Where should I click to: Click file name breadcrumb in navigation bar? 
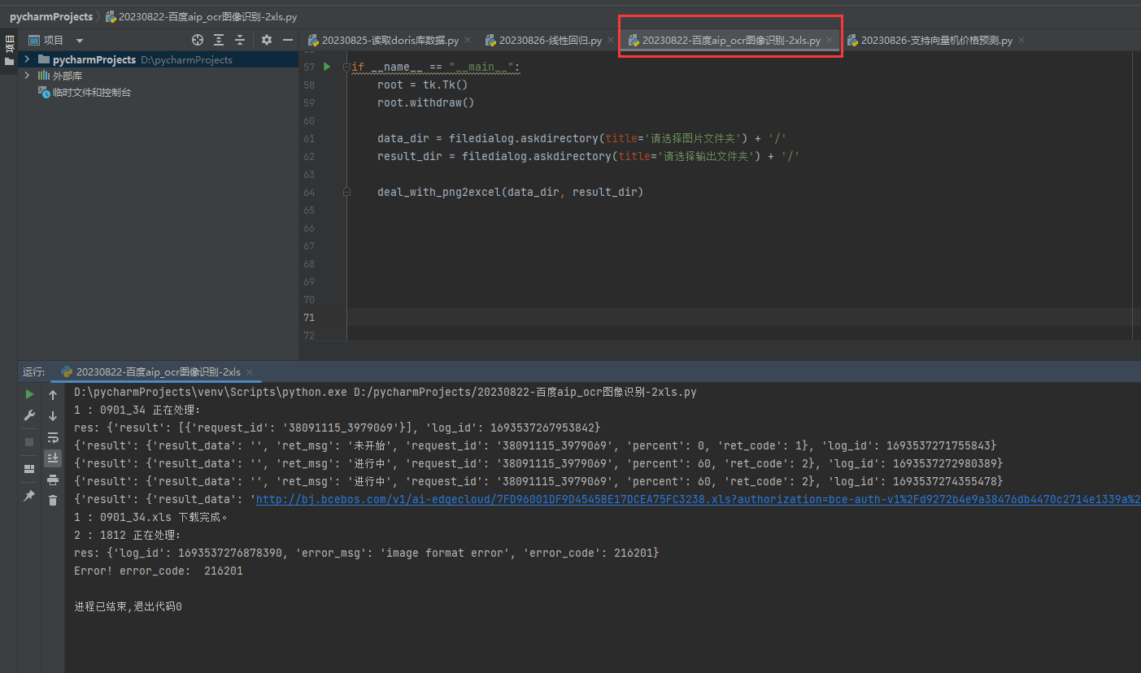tap(200, 16)
